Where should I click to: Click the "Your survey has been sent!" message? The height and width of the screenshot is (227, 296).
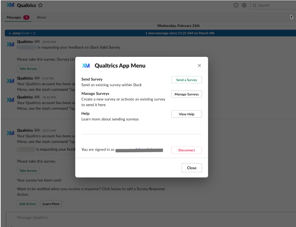39,180
